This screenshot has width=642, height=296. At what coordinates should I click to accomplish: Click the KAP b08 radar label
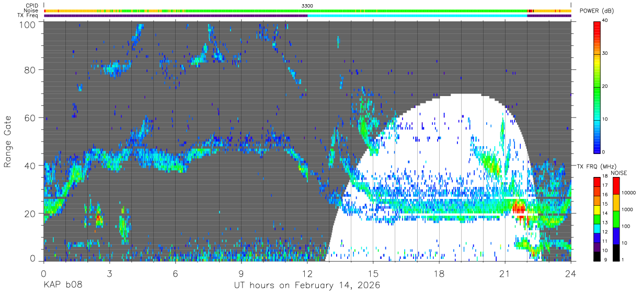pos(62,285)
